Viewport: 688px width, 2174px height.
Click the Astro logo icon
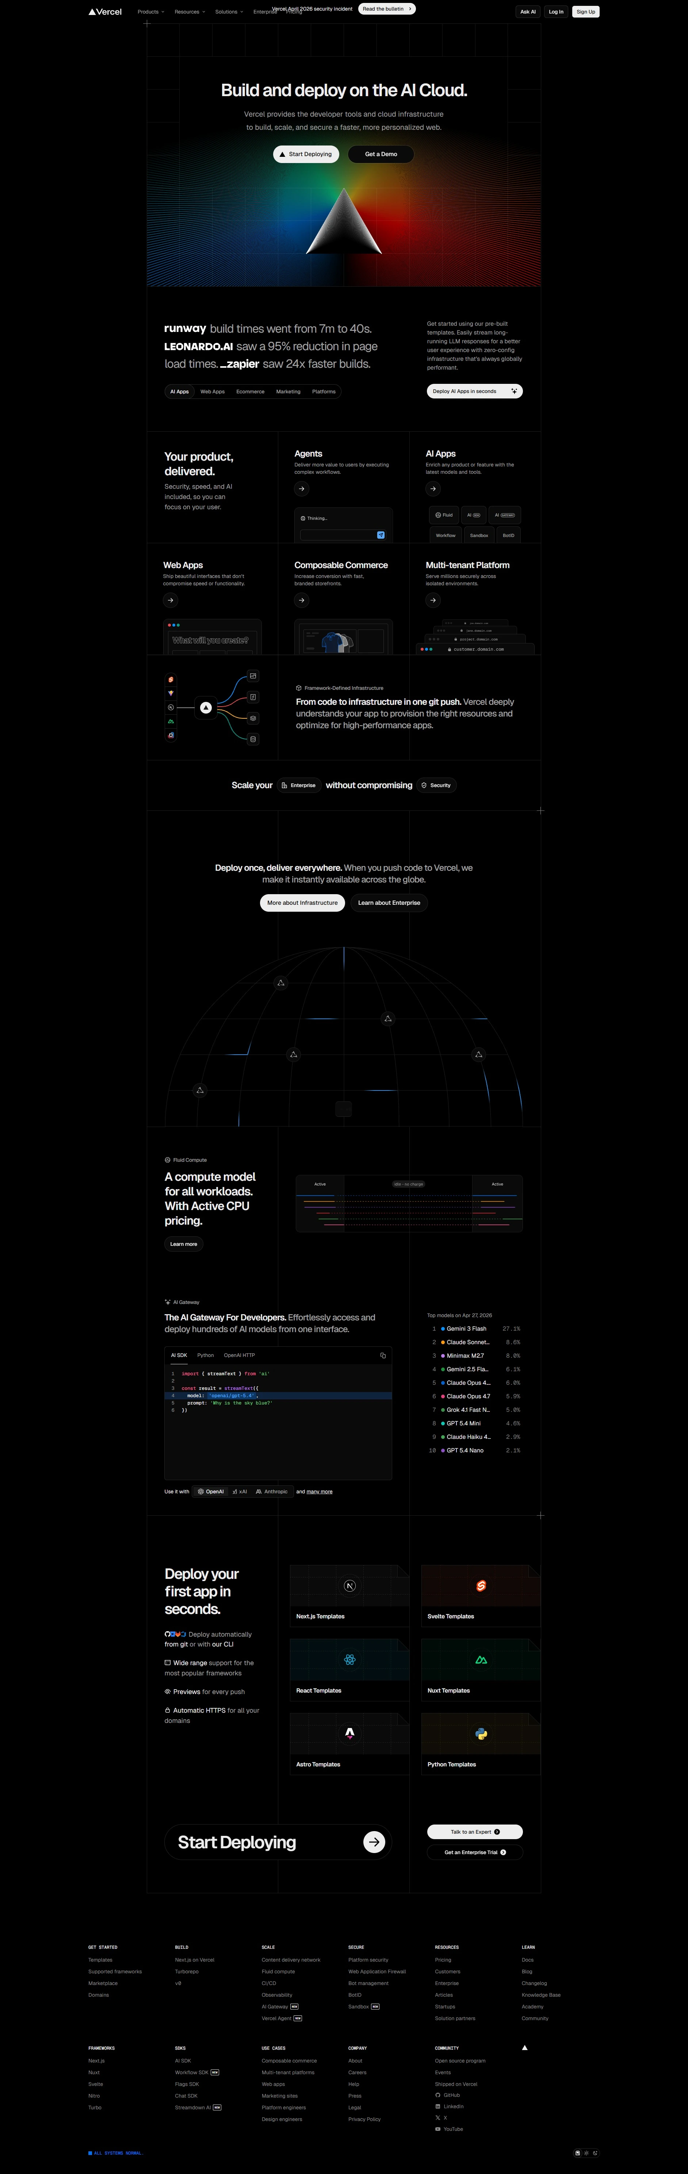click(x=350, y=1733)
